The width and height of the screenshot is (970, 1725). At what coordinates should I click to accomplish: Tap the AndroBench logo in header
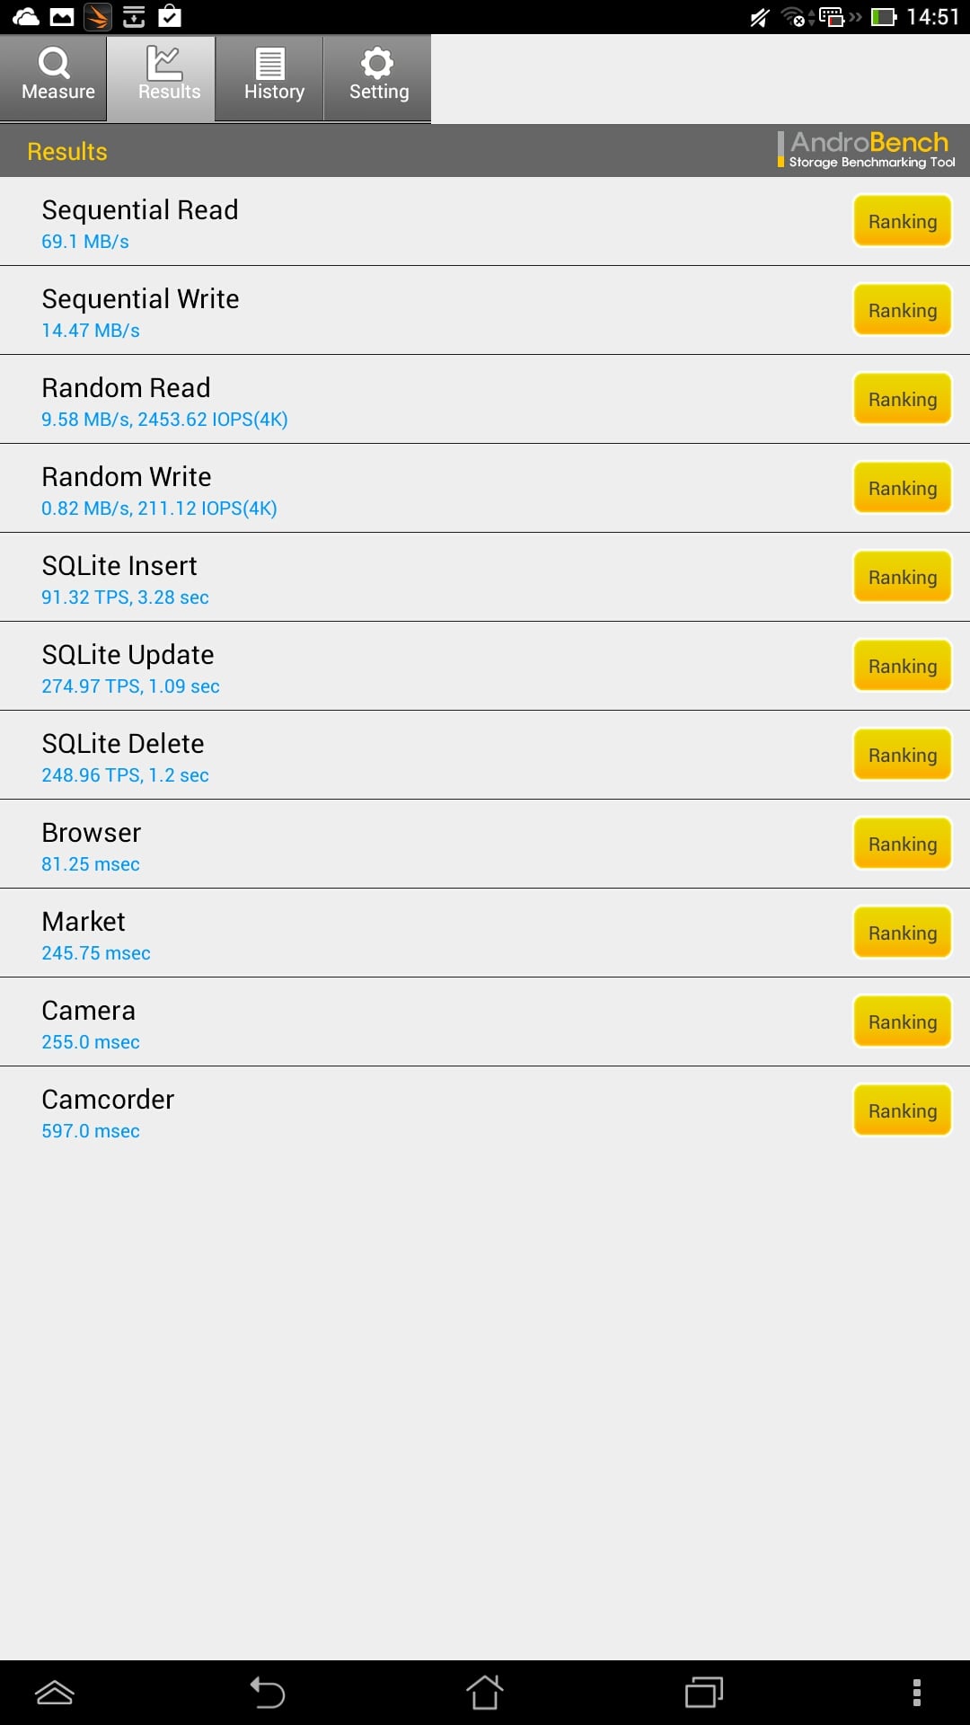pos(867,150)
